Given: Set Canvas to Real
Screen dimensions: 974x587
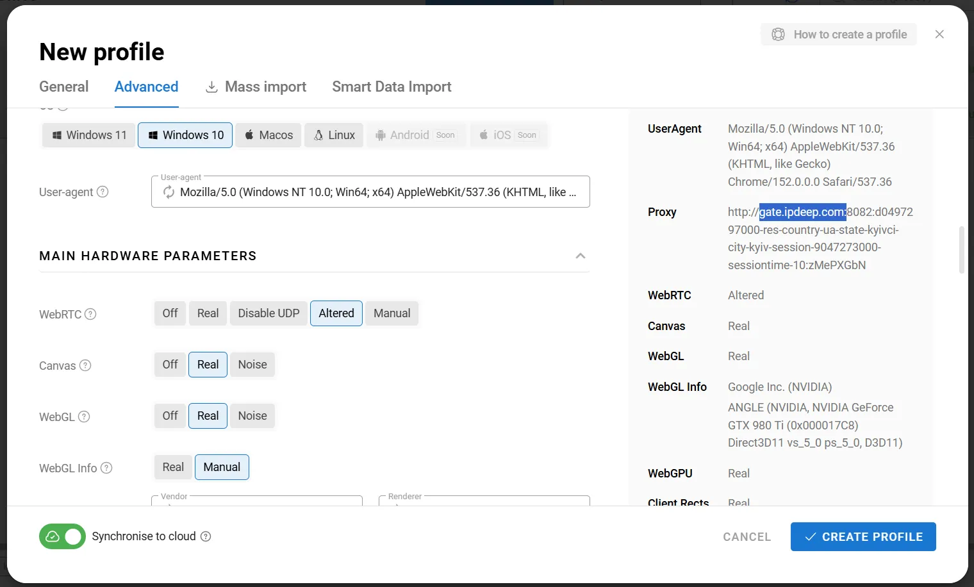Looking at the screenshot, I should 208,365.
